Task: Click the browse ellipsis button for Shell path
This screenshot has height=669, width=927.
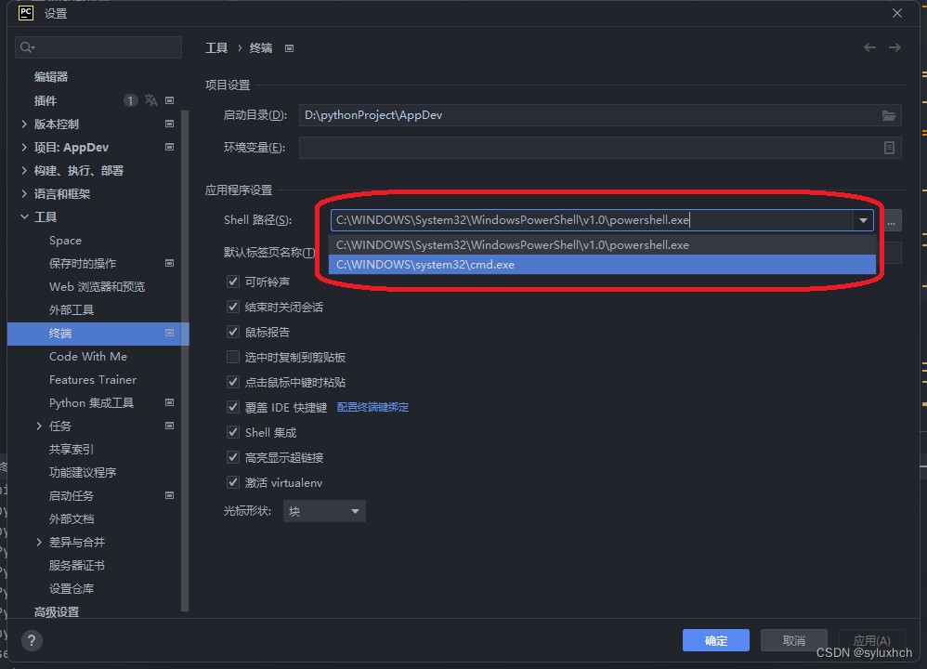Action: pos(892,220)
